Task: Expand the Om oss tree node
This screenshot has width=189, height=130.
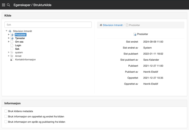Action: (x=9, y=42)
